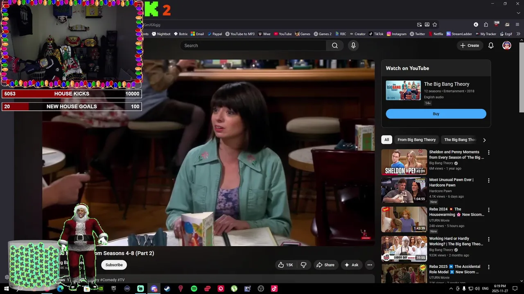Open Epic Games launcher in taskbar
The width and height of the screenshot is (524, 294).
[114, 289]
